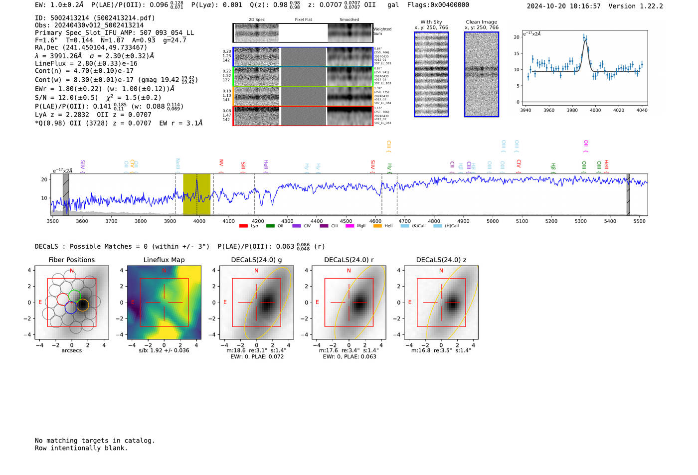This screenshot has height=475, width=698.
Task: Click the LyA z = 2.2832 line
Action: 62,115
